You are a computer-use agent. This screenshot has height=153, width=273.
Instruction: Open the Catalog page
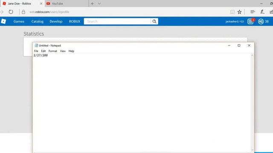[x=38, y=21]
